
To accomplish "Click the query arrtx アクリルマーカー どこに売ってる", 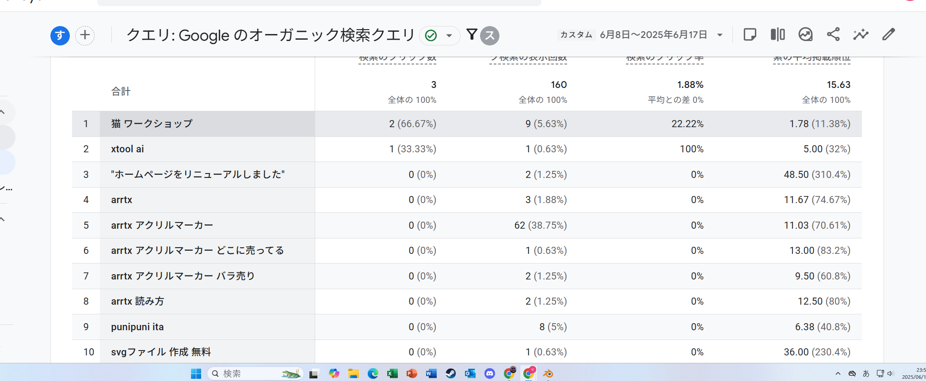I will [x=198, y=250].
